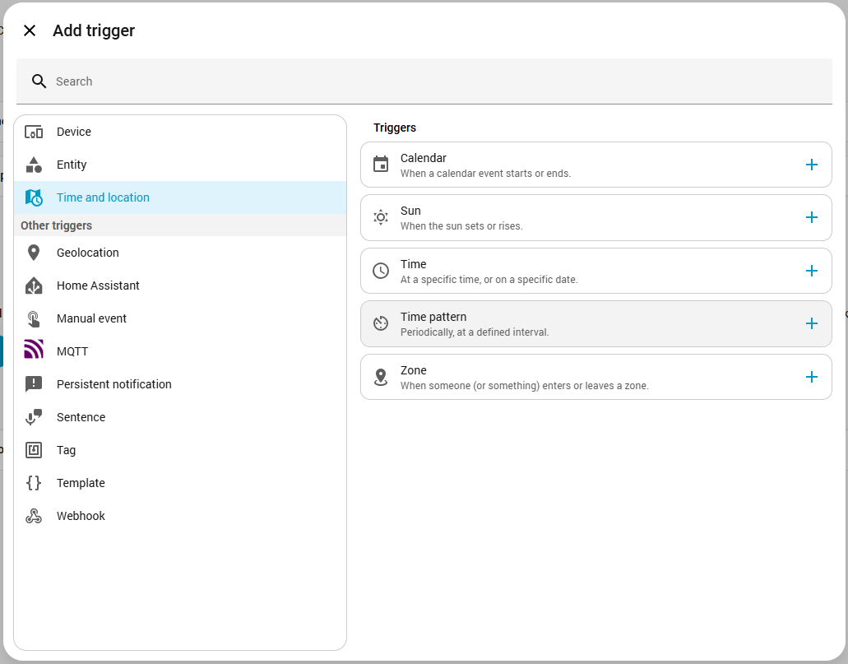Click the Device category icon

[34, 132]
